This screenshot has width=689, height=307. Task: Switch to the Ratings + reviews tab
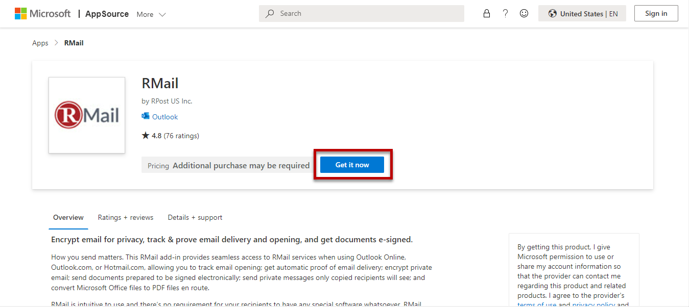coord(126,217)
